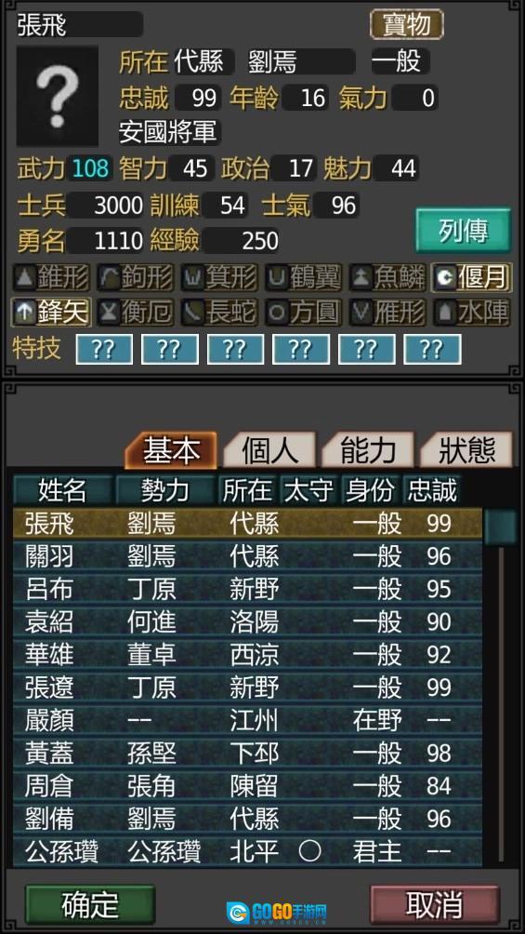
Task: Select 呂布 row in officer list
Action: [247, 589]
